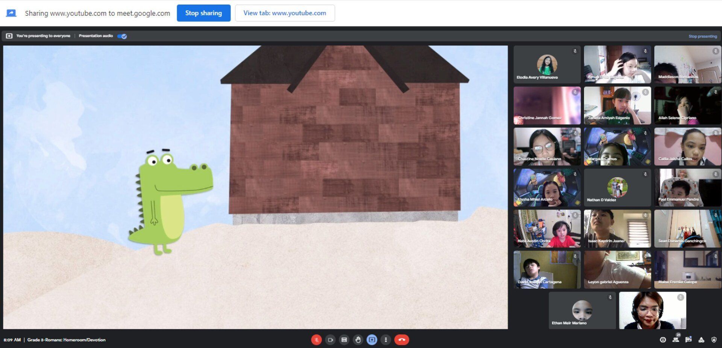722x348 pixels.
Task: Turn on captions in the call controls
Action: 344,340
